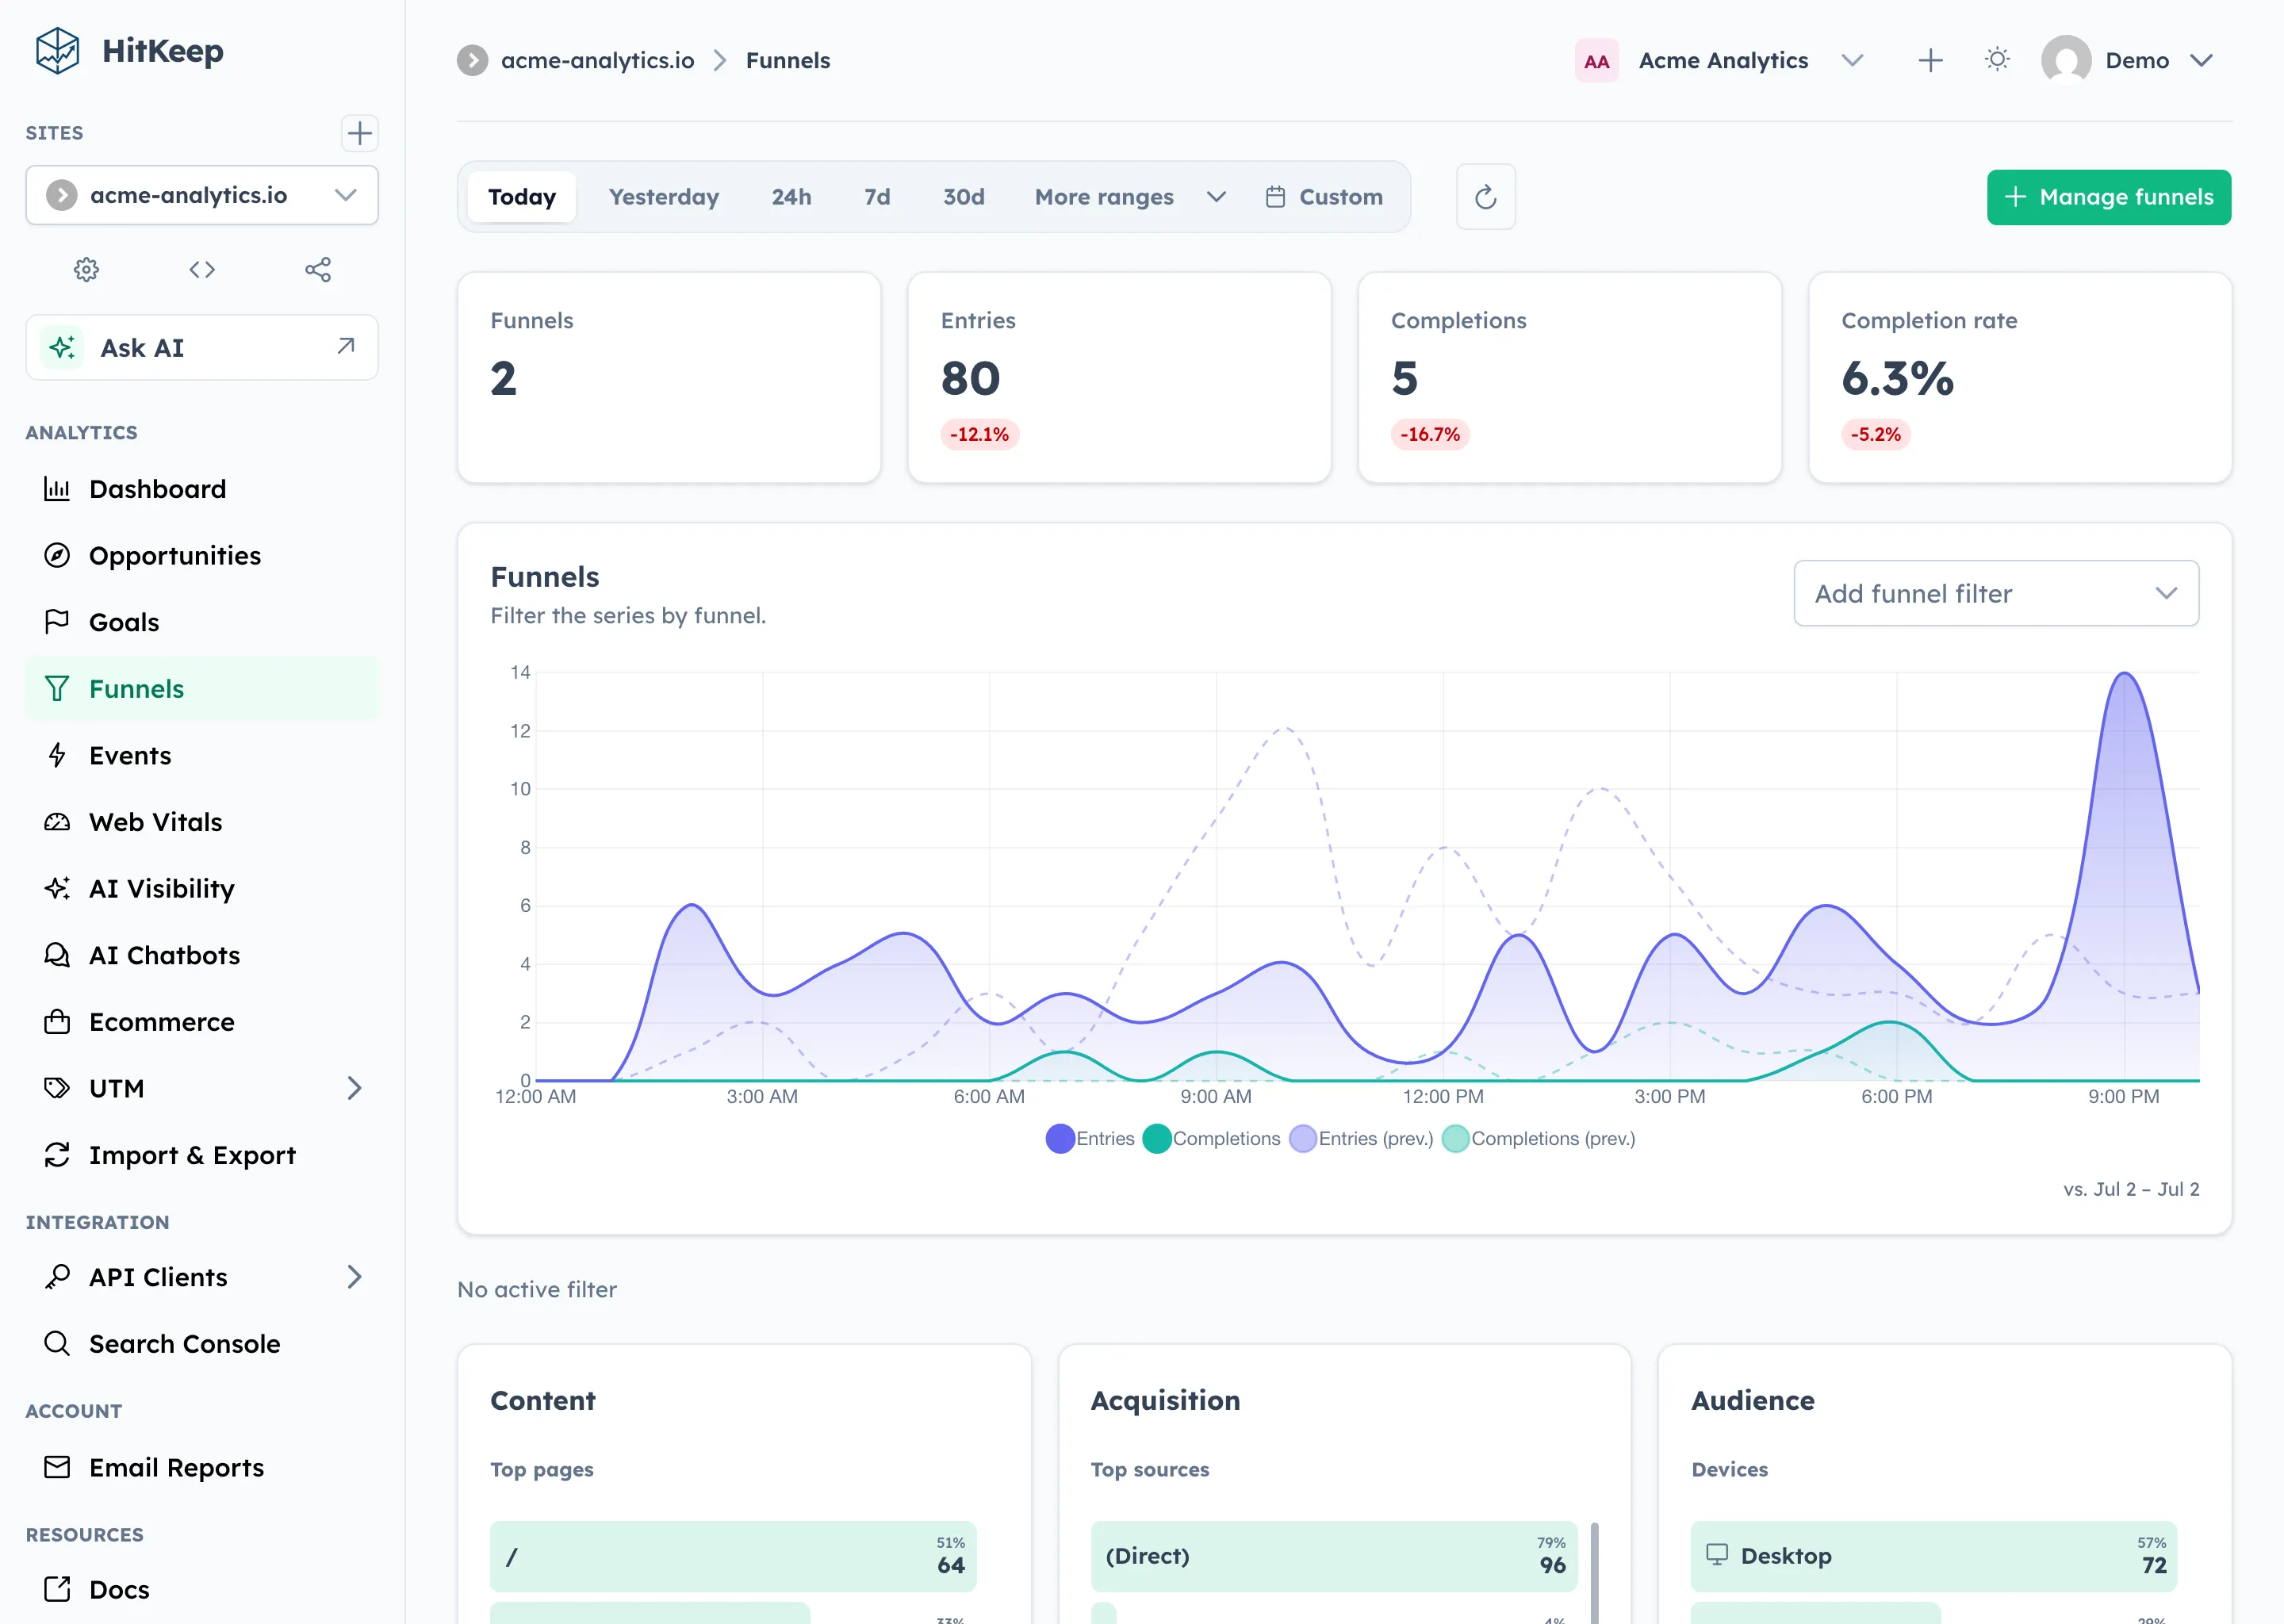This screenshot has width=2284, height=1624.
Task: Click the AI Visibility sparkle icon
Action: click(x=57, y=888)
